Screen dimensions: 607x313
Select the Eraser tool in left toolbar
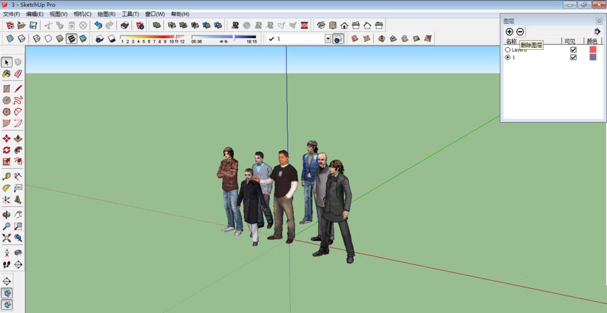(18, 73)
